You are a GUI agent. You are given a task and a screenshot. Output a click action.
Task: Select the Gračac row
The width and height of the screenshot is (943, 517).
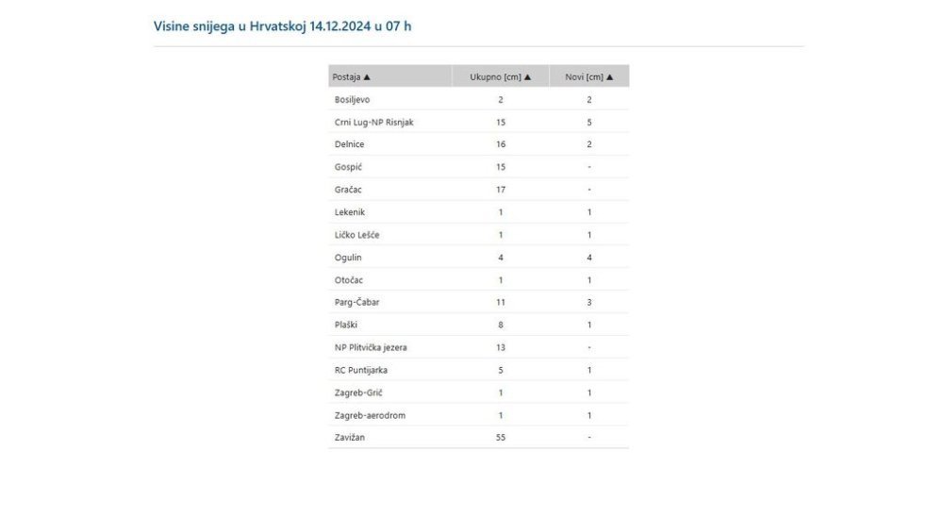(x=479, y=190)
